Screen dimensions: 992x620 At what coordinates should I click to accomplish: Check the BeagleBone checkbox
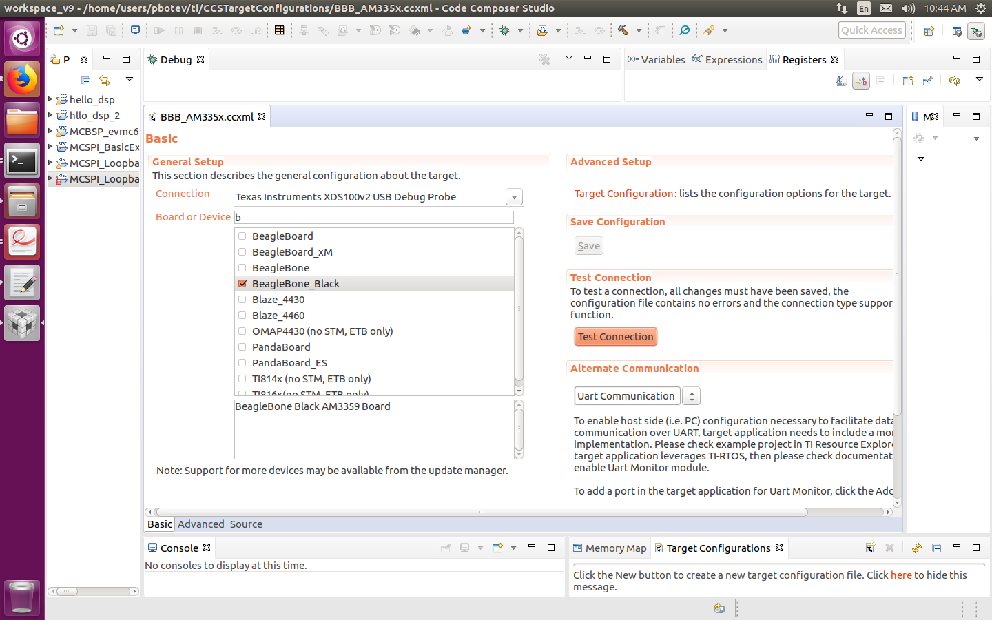(242, 268)
